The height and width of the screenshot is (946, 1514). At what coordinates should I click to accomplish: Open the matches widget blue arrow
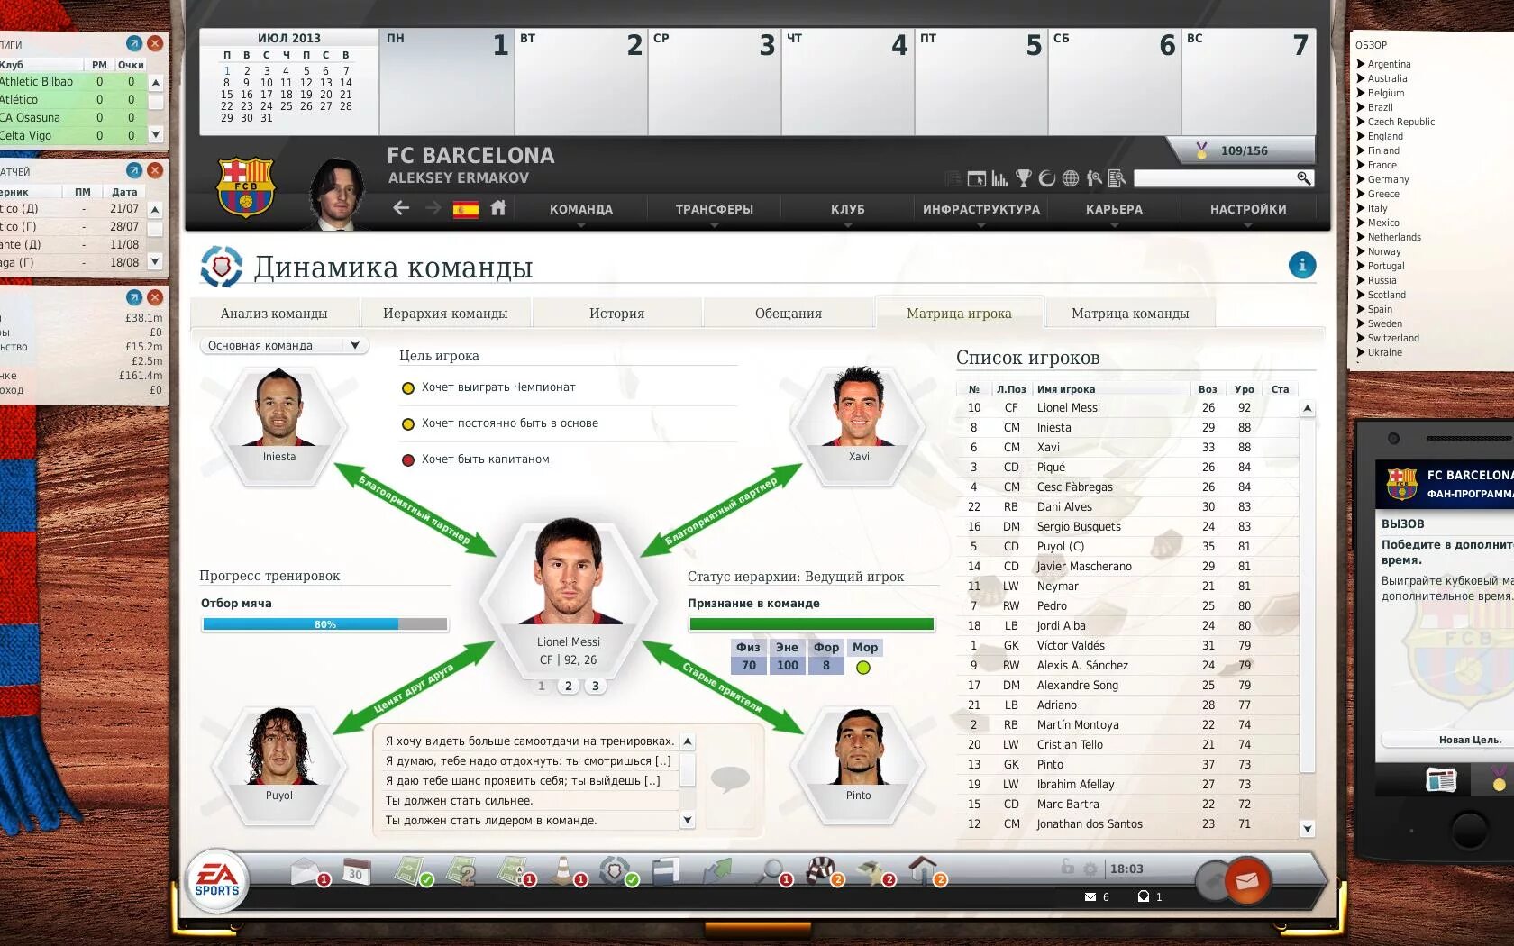click(134, 170)
